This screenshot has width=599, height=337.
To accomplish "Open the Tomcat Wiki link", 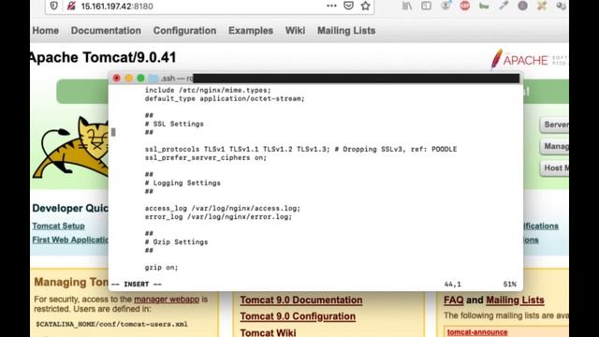I will (x=268, y=332).
